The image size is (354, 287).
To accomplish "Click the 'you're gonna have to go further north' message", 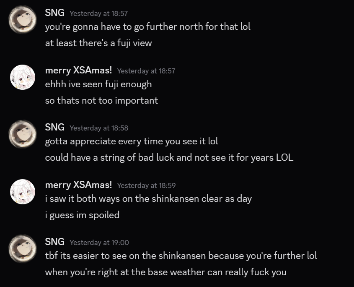I will 147,26.
